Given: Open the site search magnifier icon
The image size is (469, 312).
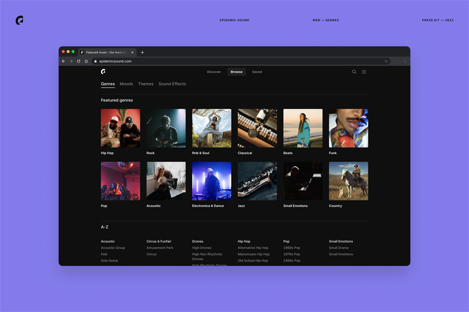Looking at the screenshot, I should point(354,71).
